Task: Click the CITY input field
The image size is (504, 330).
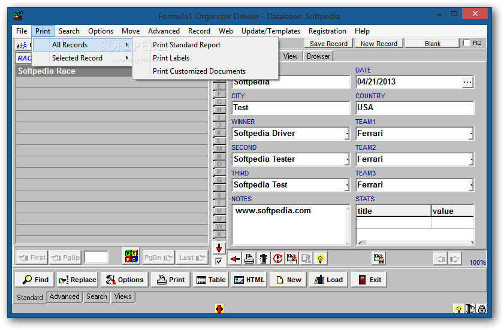Action: 291,108
